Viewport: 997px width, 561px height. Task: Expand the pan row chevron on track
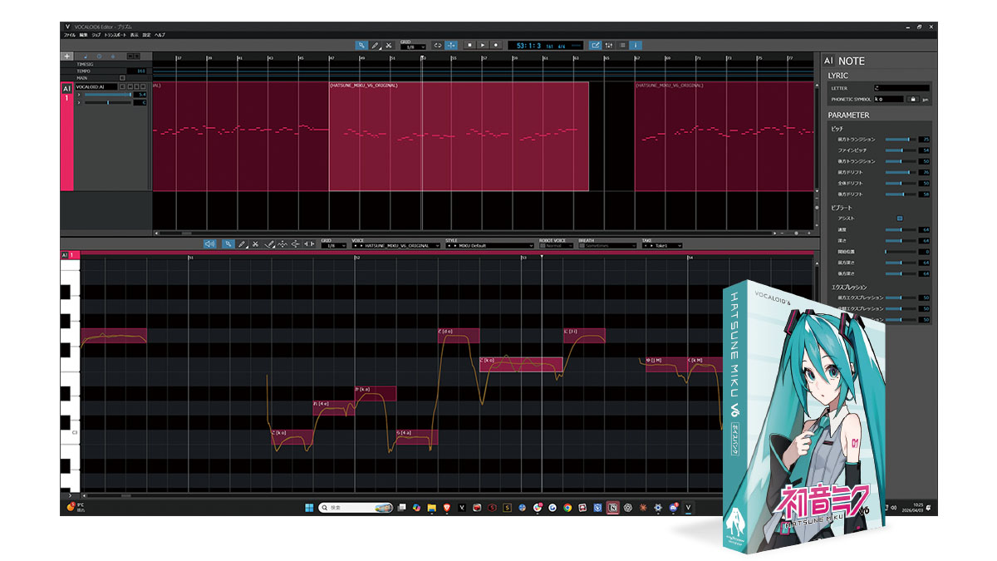coord(79,102)
